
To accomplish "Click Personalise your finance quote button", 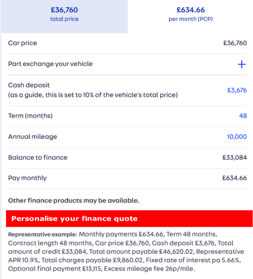I will pos(129,219).
